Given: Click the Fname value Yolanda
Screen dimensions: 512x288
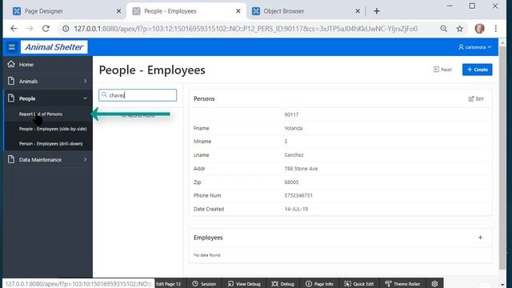Looking at the screenshot, I should pos(294,128).
